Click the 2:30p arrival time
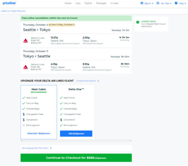The width and height of the screenshot is (188, 166). click(86, 38)
